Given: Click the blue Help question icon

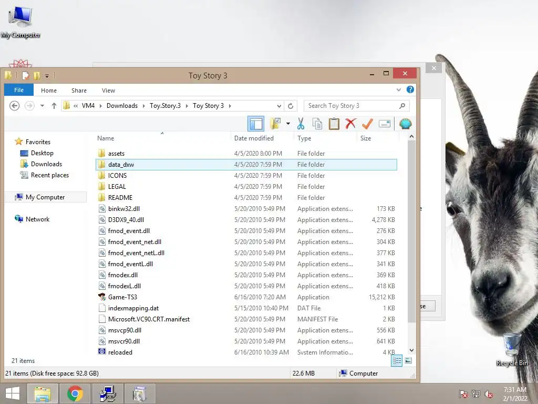Looking at the screenshot, I should click(x=410, y=89).
